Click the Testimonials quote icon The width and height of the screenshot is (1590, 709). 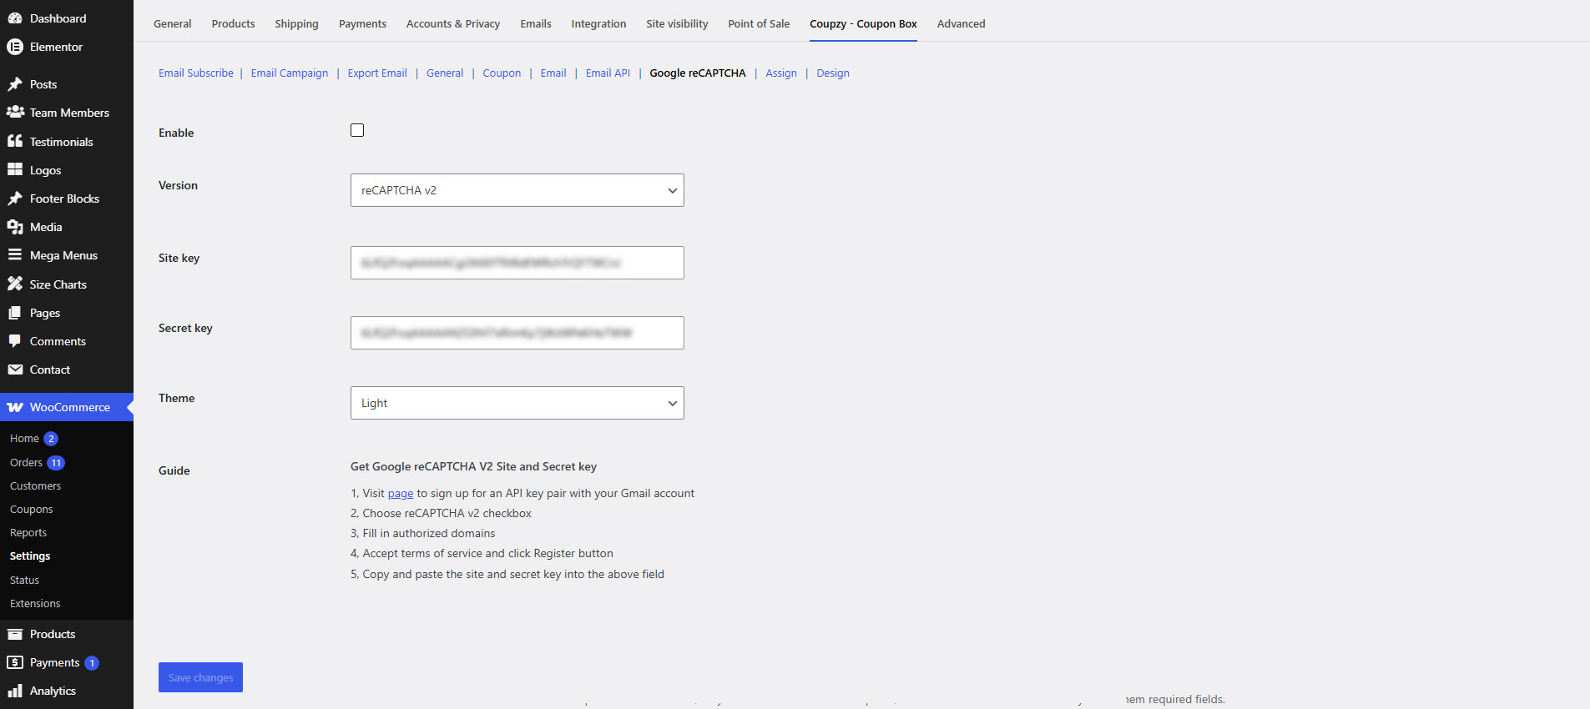pyautogui.click(x=15, y=142)
